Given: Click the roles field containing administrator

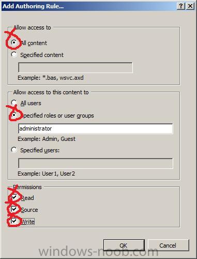Looking at the screenshot, I should pyautogui.click(x=95, y=128).
